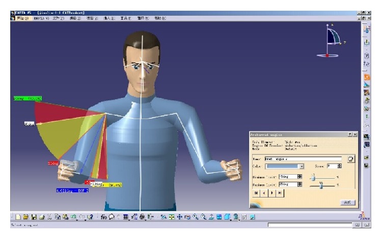Screen dimensions: 382x239
Task: Expand the Quick View cube dropdown arrow
Action: (230, 220)
